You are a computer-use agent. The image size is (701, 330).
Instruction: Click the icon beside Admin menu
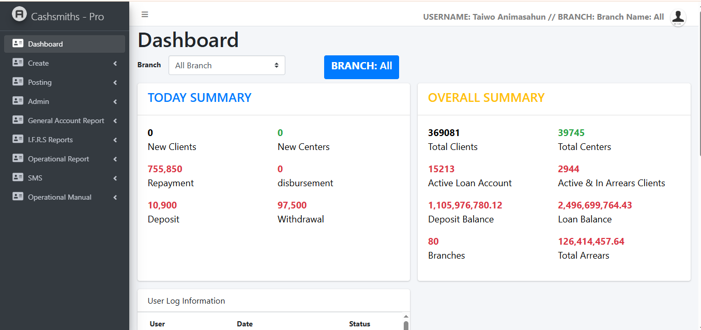(18, 101)
